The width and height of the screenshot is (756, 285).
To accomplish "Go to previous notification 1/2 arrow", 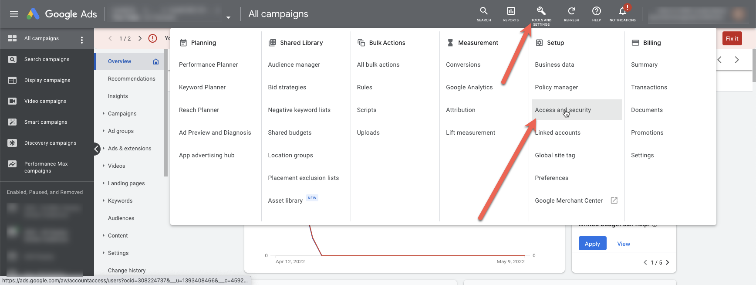I will 110,38.
